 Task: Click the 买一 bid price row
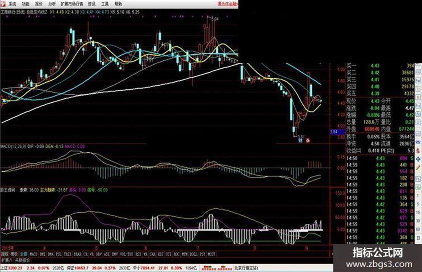click(x=380, y=66)
